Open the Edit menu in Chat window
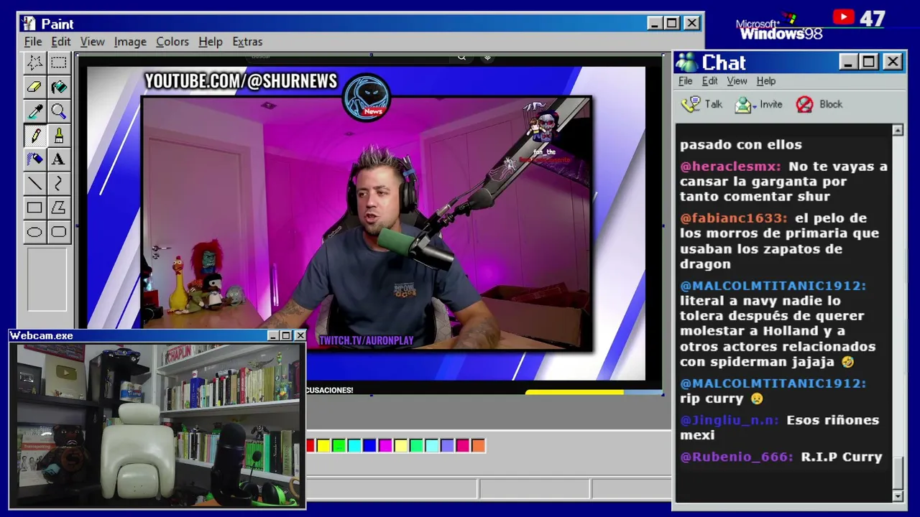Screen dimensions: 920x517 [x=710, y=81]
